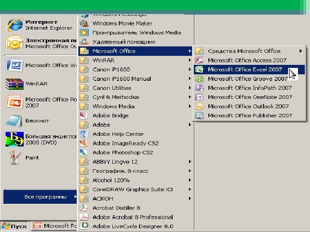The image size is (310, 232).
Task: Click the Windows Movie Maker icon
Action: coord(84,23)
